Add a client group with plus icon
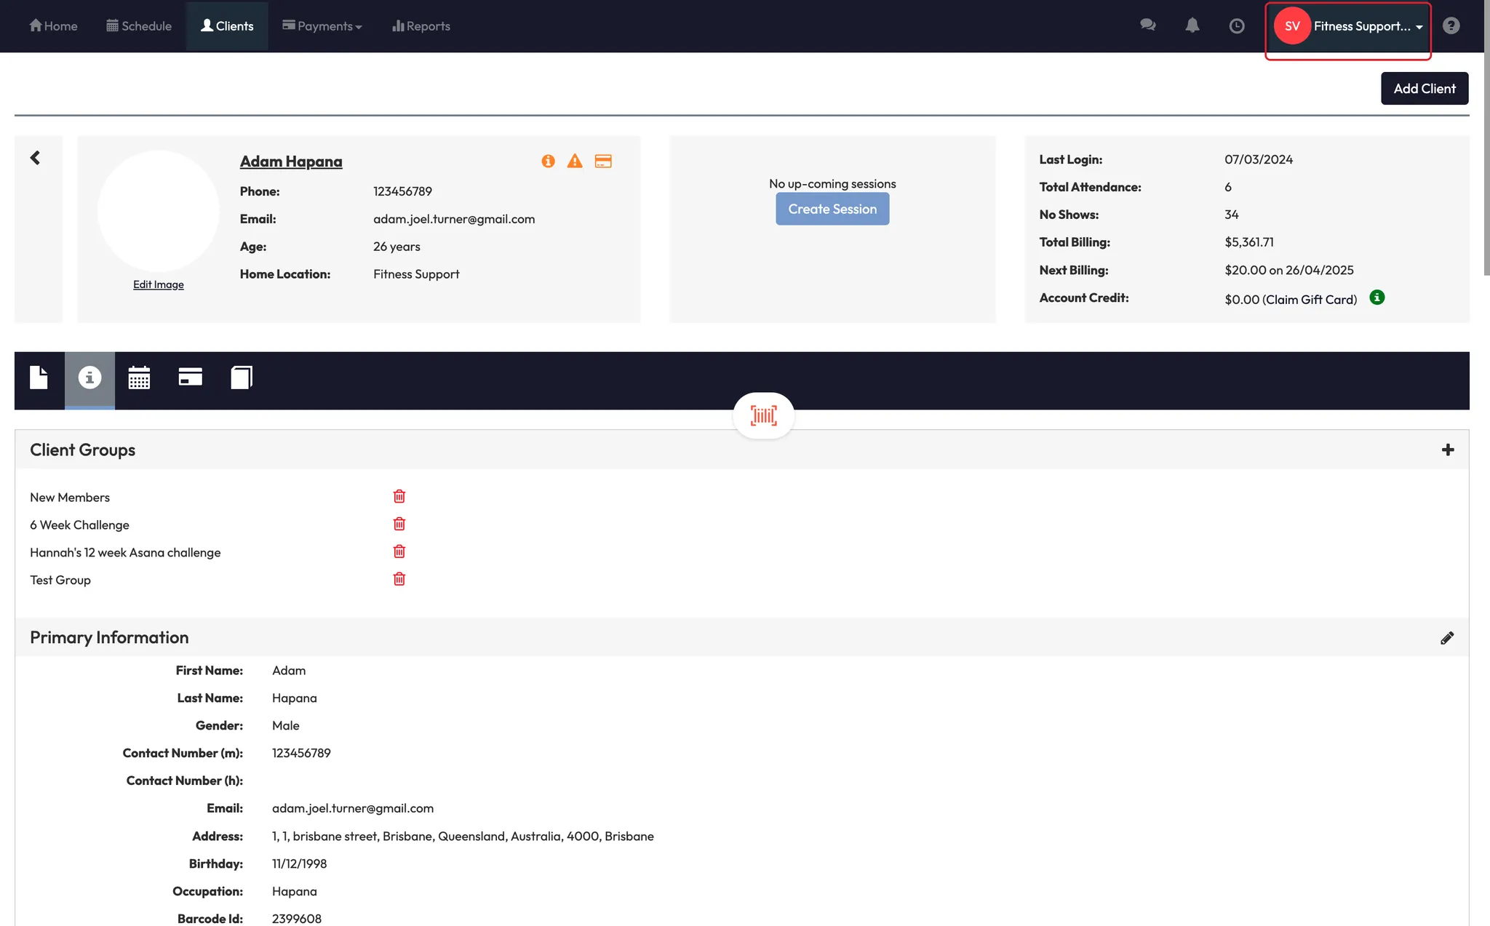1490x926 pixels. pos(1447,450)
